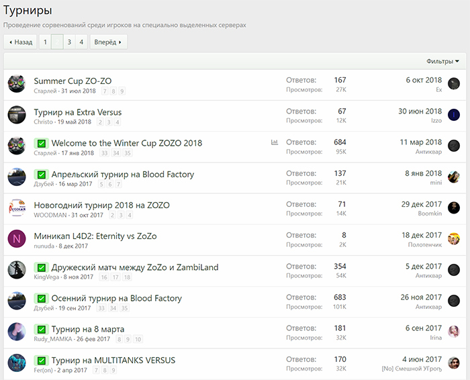Click green checkmark next to Турнир на 8 марта
470x380 pixels.
coord(42,330)
